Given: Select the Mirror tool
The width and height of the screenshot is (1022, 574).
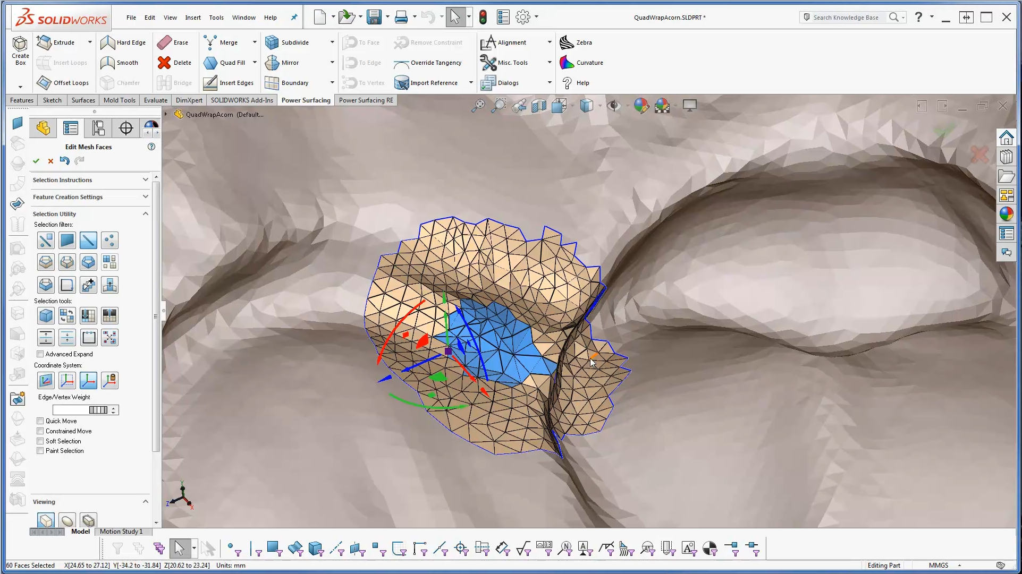Looking at the screenshot, I should click(x=282, y=63).
